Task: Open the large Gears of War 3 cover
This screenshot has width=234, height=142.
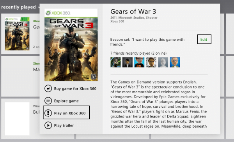Action: pyautogui.click(x=71, y=45)
